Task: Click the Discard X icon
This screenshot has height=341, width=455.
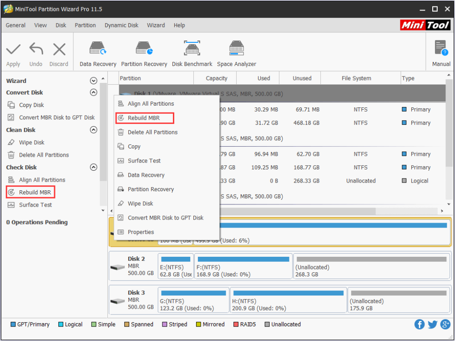Action: pos(59,49)
